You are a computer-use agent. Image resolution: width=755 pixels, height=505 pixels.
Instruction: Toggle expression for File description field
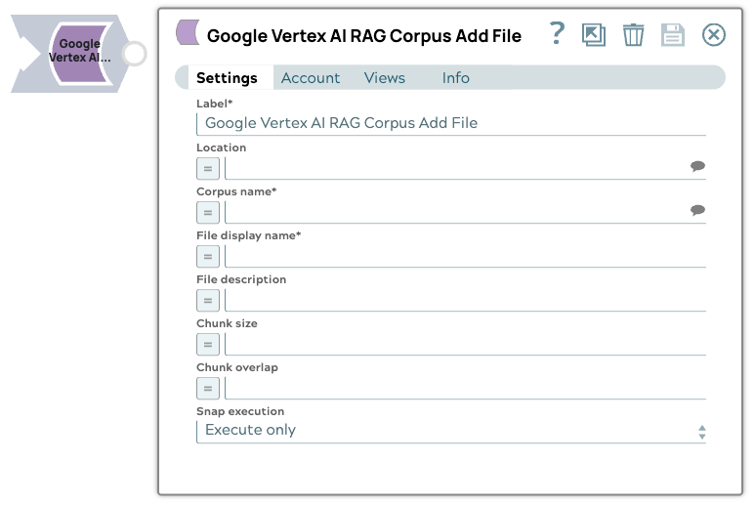tap(208, 300)
